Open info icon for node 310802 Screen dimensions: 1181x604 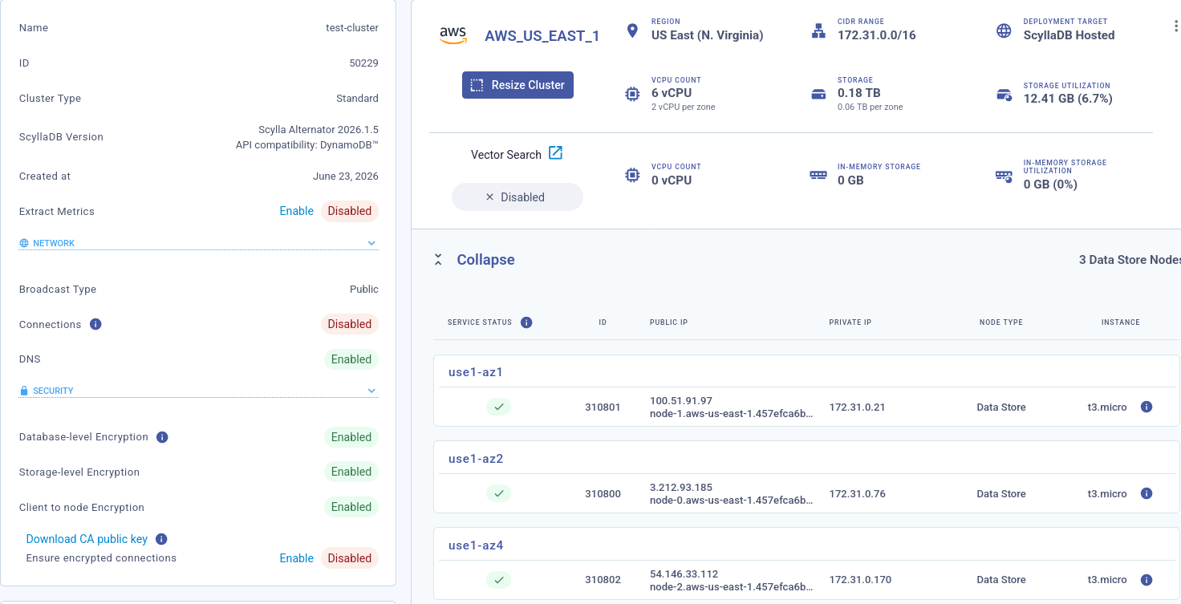(x=1147, y=580)
